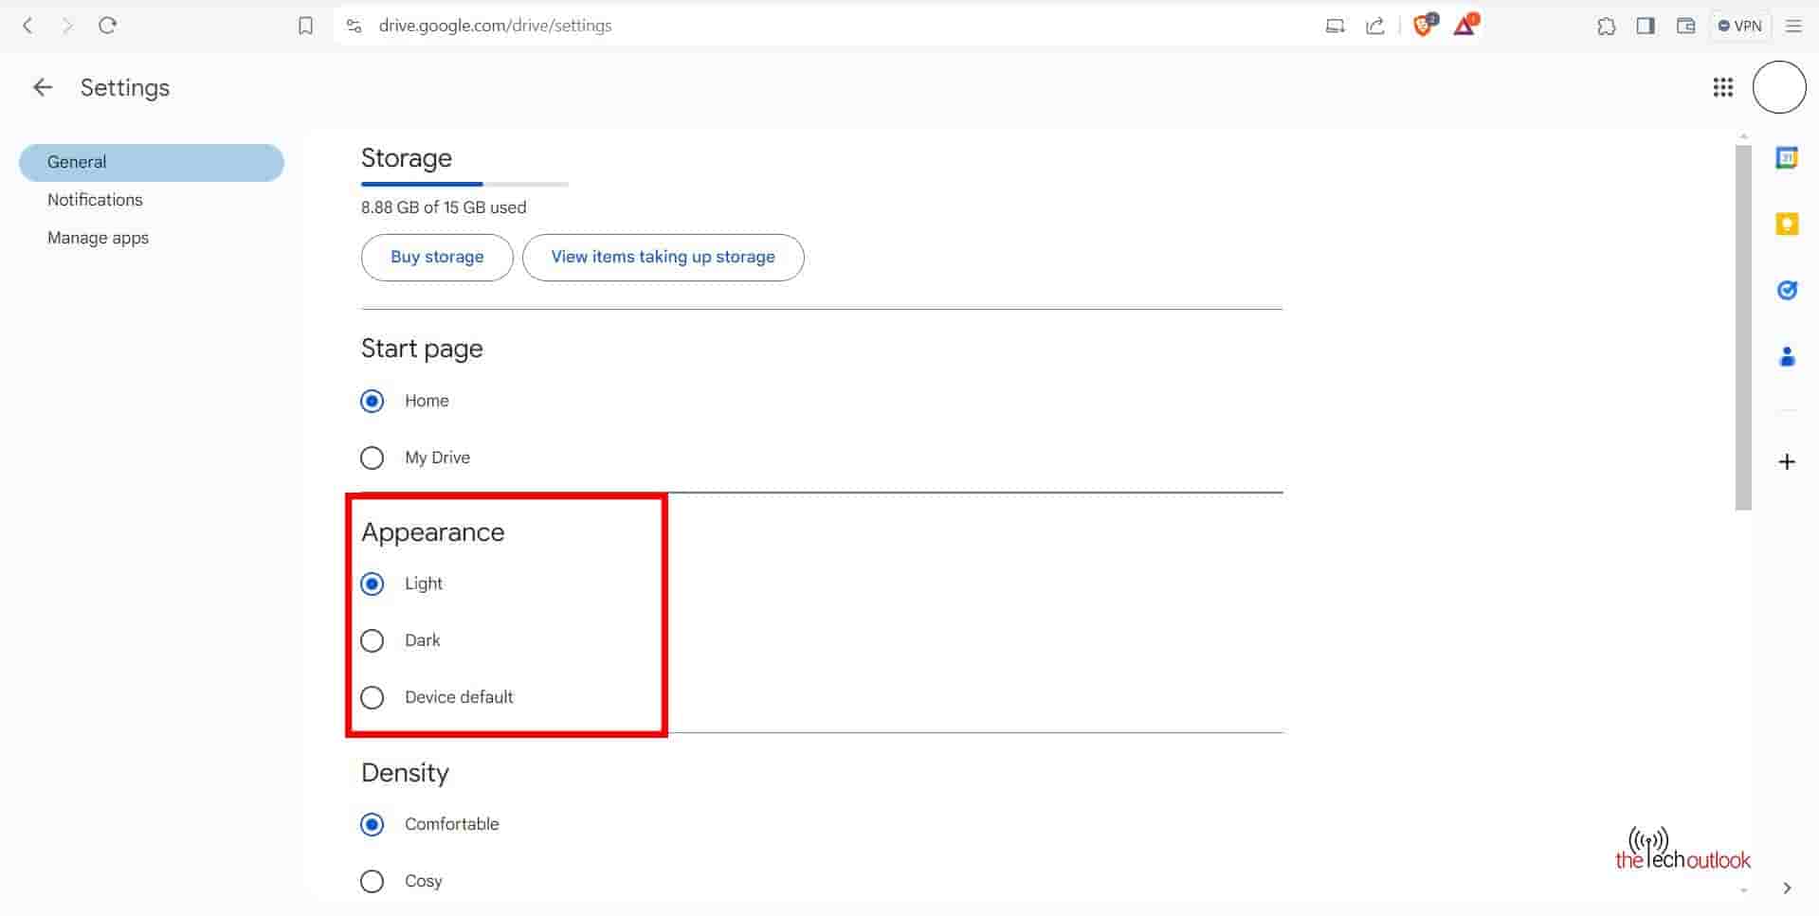Open Google Tasks side panel icon
This screenshot has height=916, width=1819.
coord(1786,290)
